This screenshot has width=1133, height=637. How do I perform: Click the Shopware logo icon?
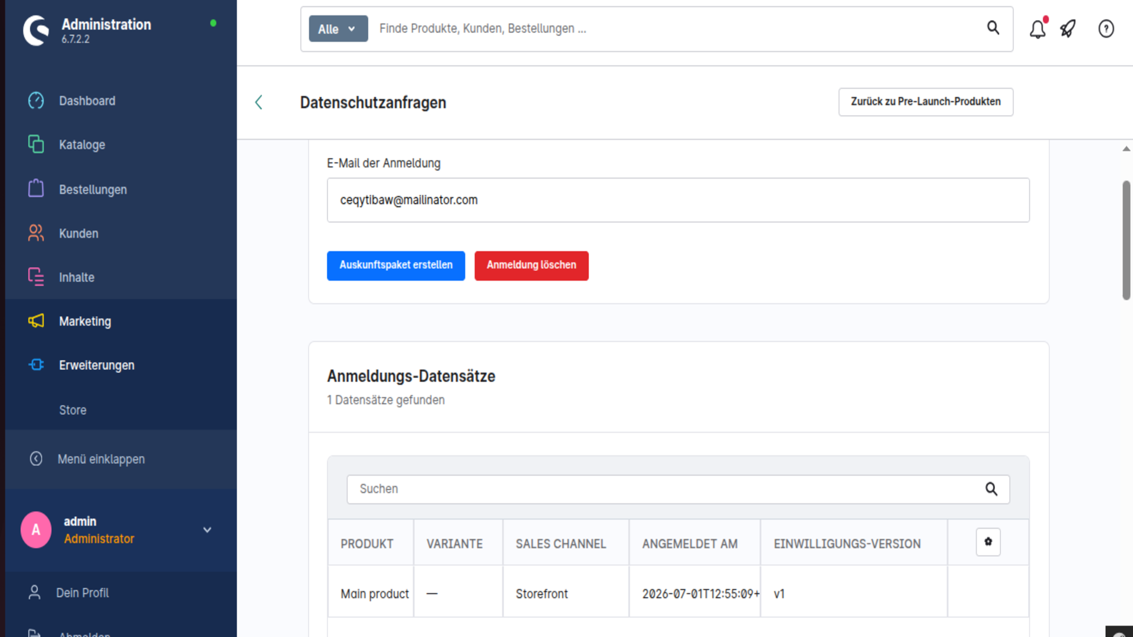click(x=36, y=31)
